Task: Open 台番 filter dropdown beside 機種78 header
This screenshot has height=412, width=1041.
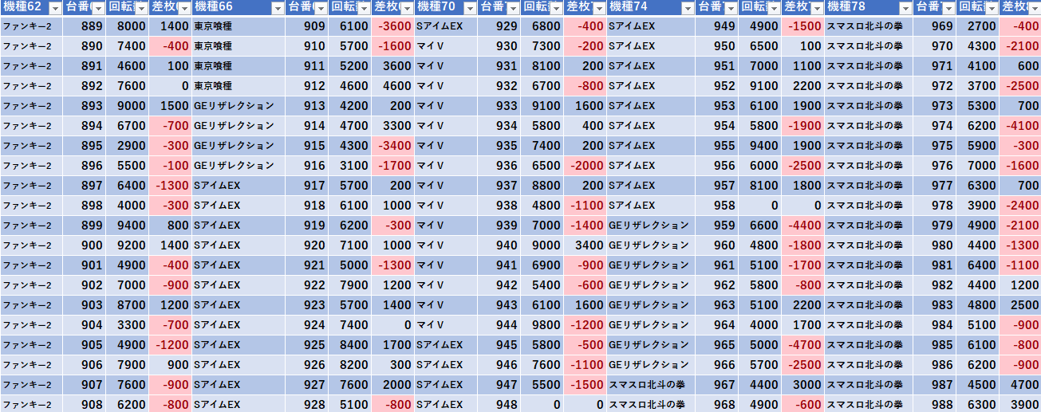Action: [x=948, y=8]
